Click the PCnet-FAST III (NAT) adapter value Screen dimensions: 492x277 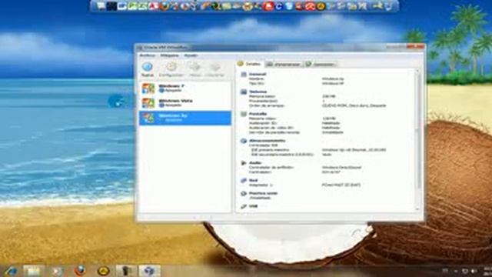click(x=341, y=185)
